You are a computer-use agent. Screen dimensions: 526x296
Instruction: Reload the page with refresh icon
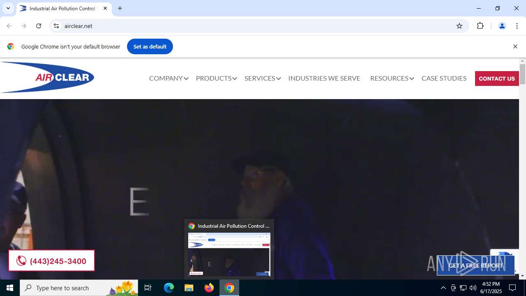[x=39, y=26]
